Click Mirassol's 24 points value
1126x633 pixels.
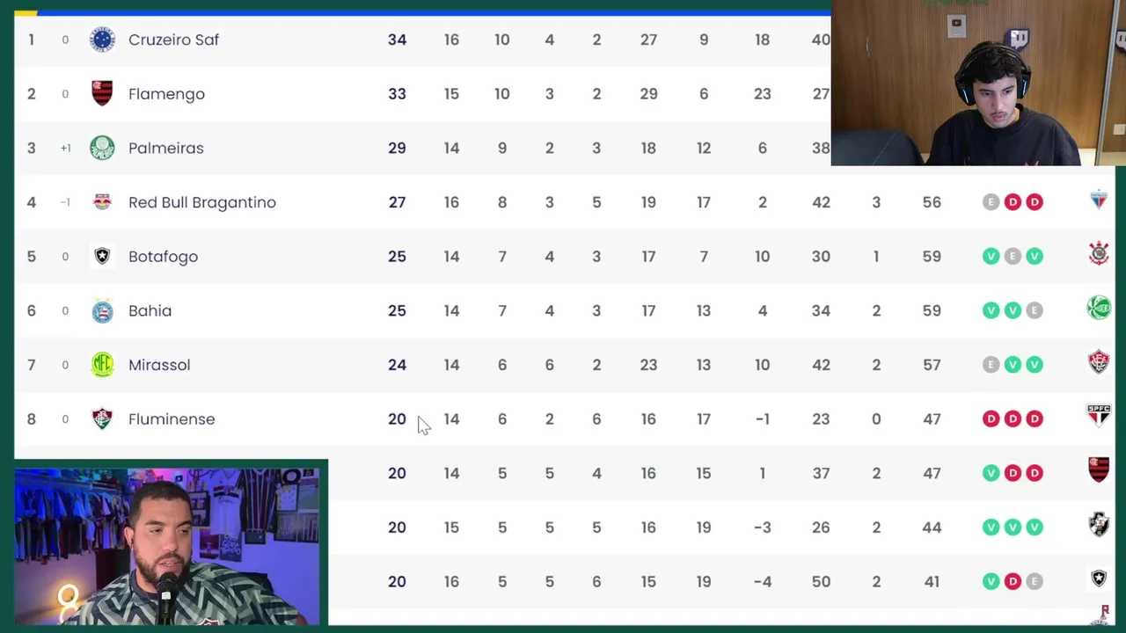pyautogui.click(x=397, y=365)
